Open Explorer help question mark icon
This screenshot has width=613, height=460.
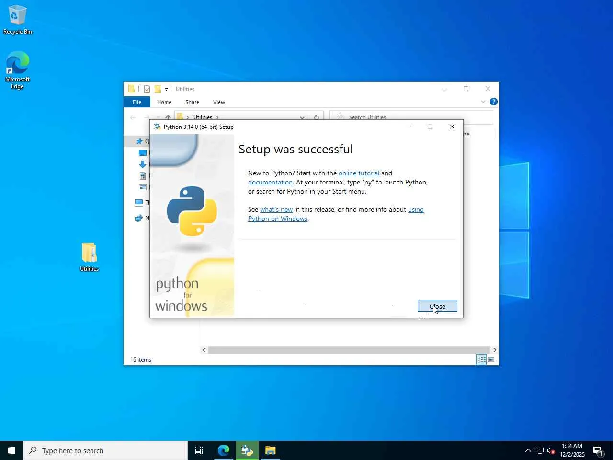(x=493, y=102)
